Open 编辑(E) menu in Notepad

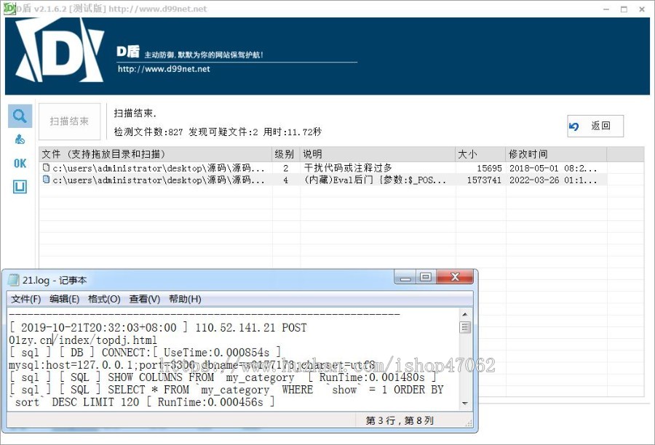[x=64, y=299]
